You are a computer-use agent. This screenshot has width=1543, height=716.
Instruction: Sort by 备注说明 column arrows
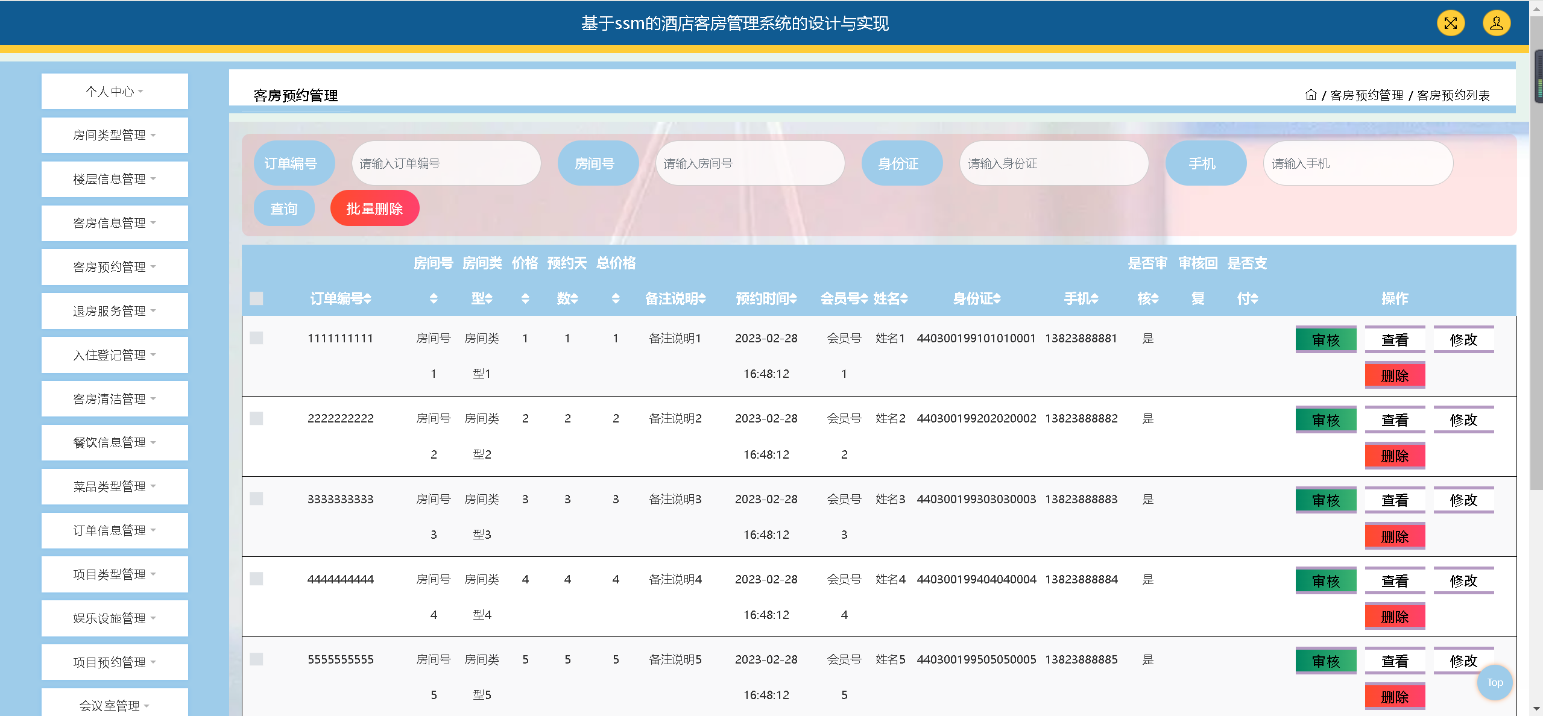(702, 299)
